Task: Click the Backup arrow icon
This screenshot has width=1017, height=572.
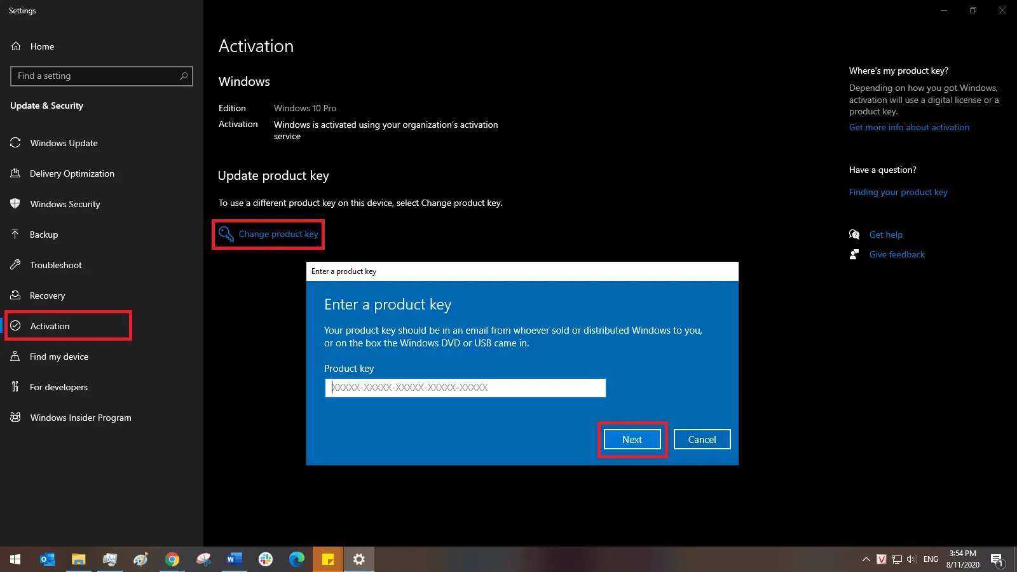Action: [16, 235]
